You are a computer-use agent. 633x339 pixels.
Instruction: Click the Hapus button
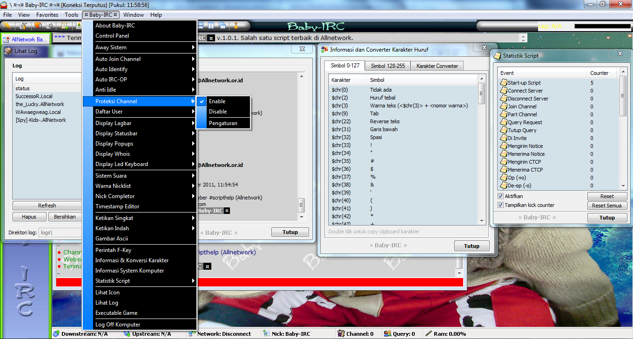pos(29,217)
